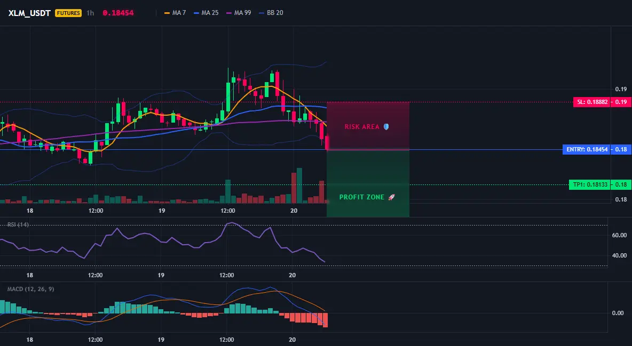Click date 19 on the RSI panel axis
Viewport: 632px width, 346px height.
coord(161,275)
